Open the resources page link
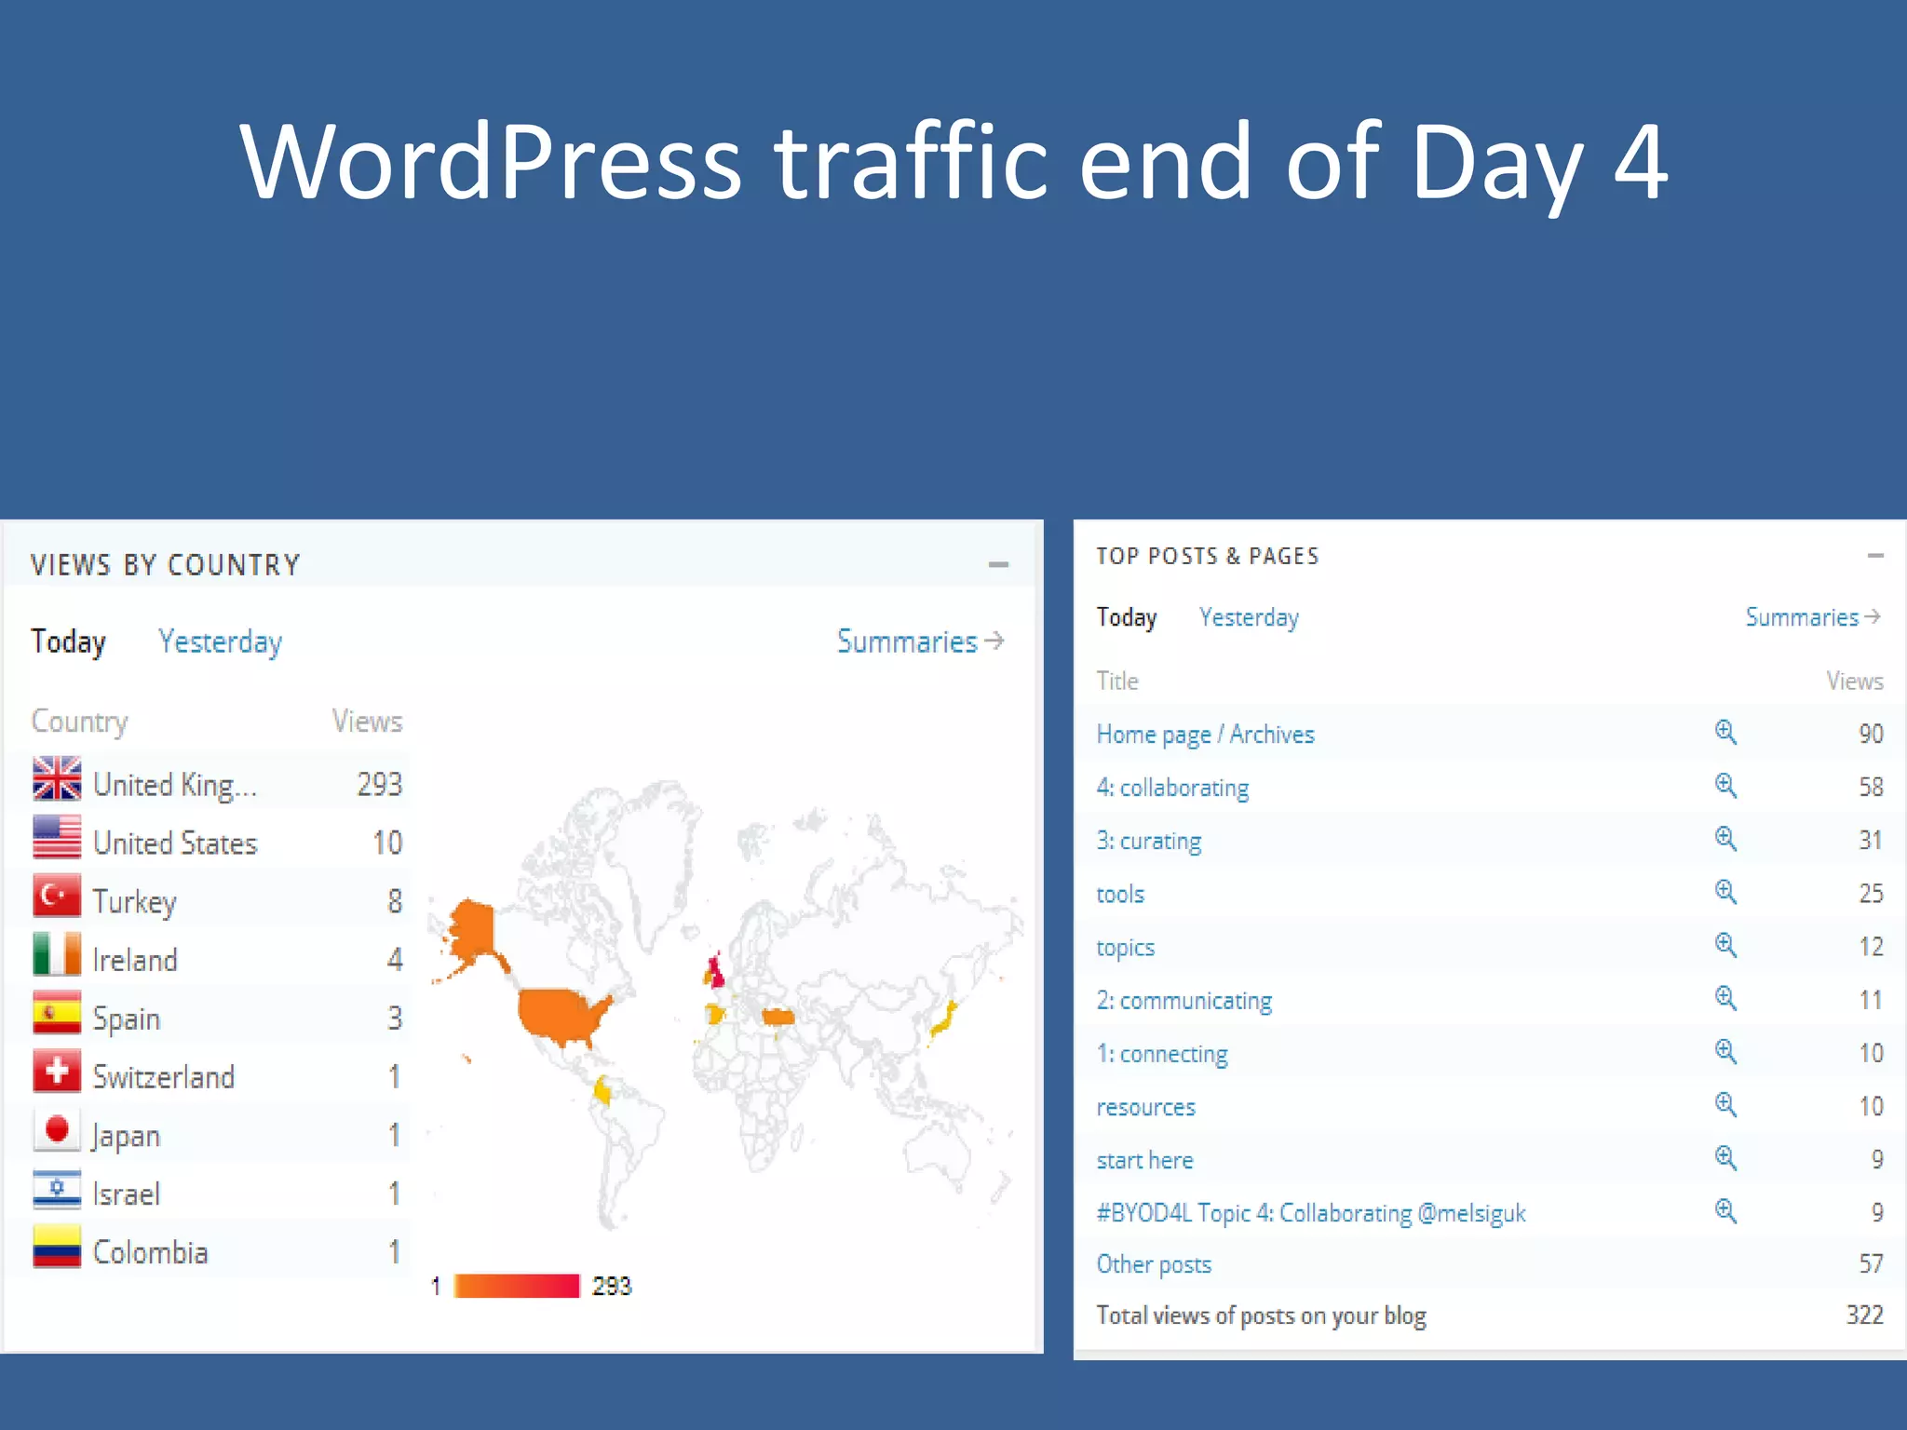Viewport: 1907px width, 1430px height. point(1145,1107)
